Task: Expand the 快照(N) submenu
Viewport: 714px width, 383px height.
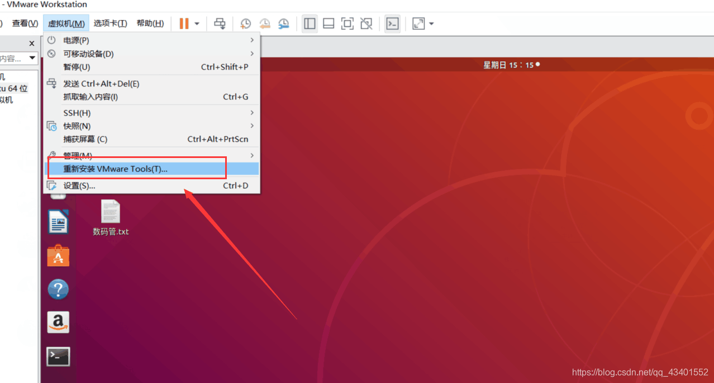Action: pyautogui.click(x=151, y=126)
